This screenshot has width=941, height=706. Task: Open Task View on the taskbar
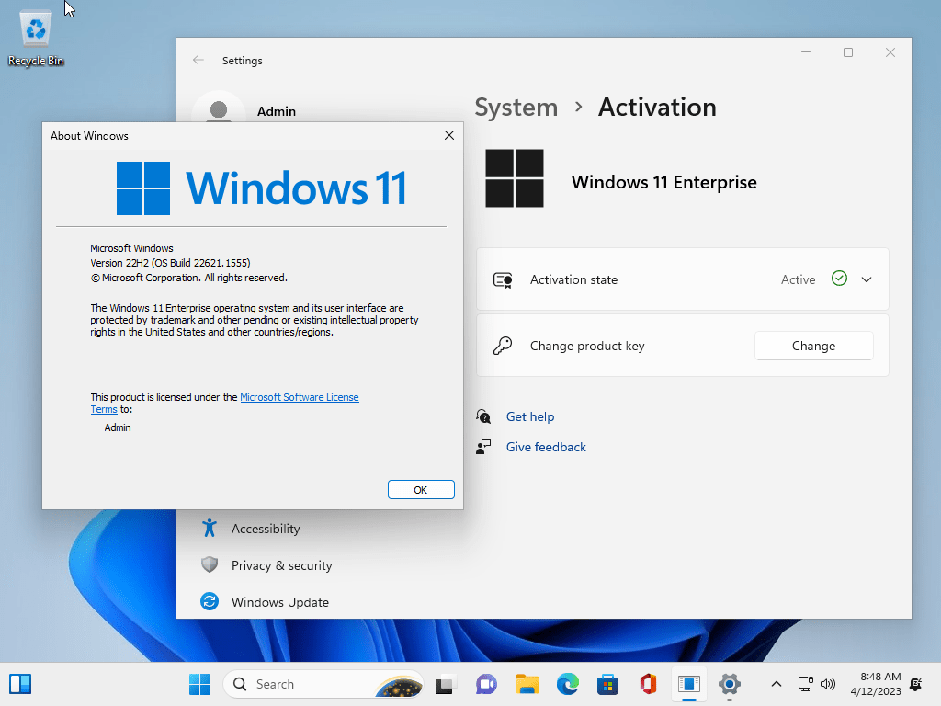[x=446, y=684]
